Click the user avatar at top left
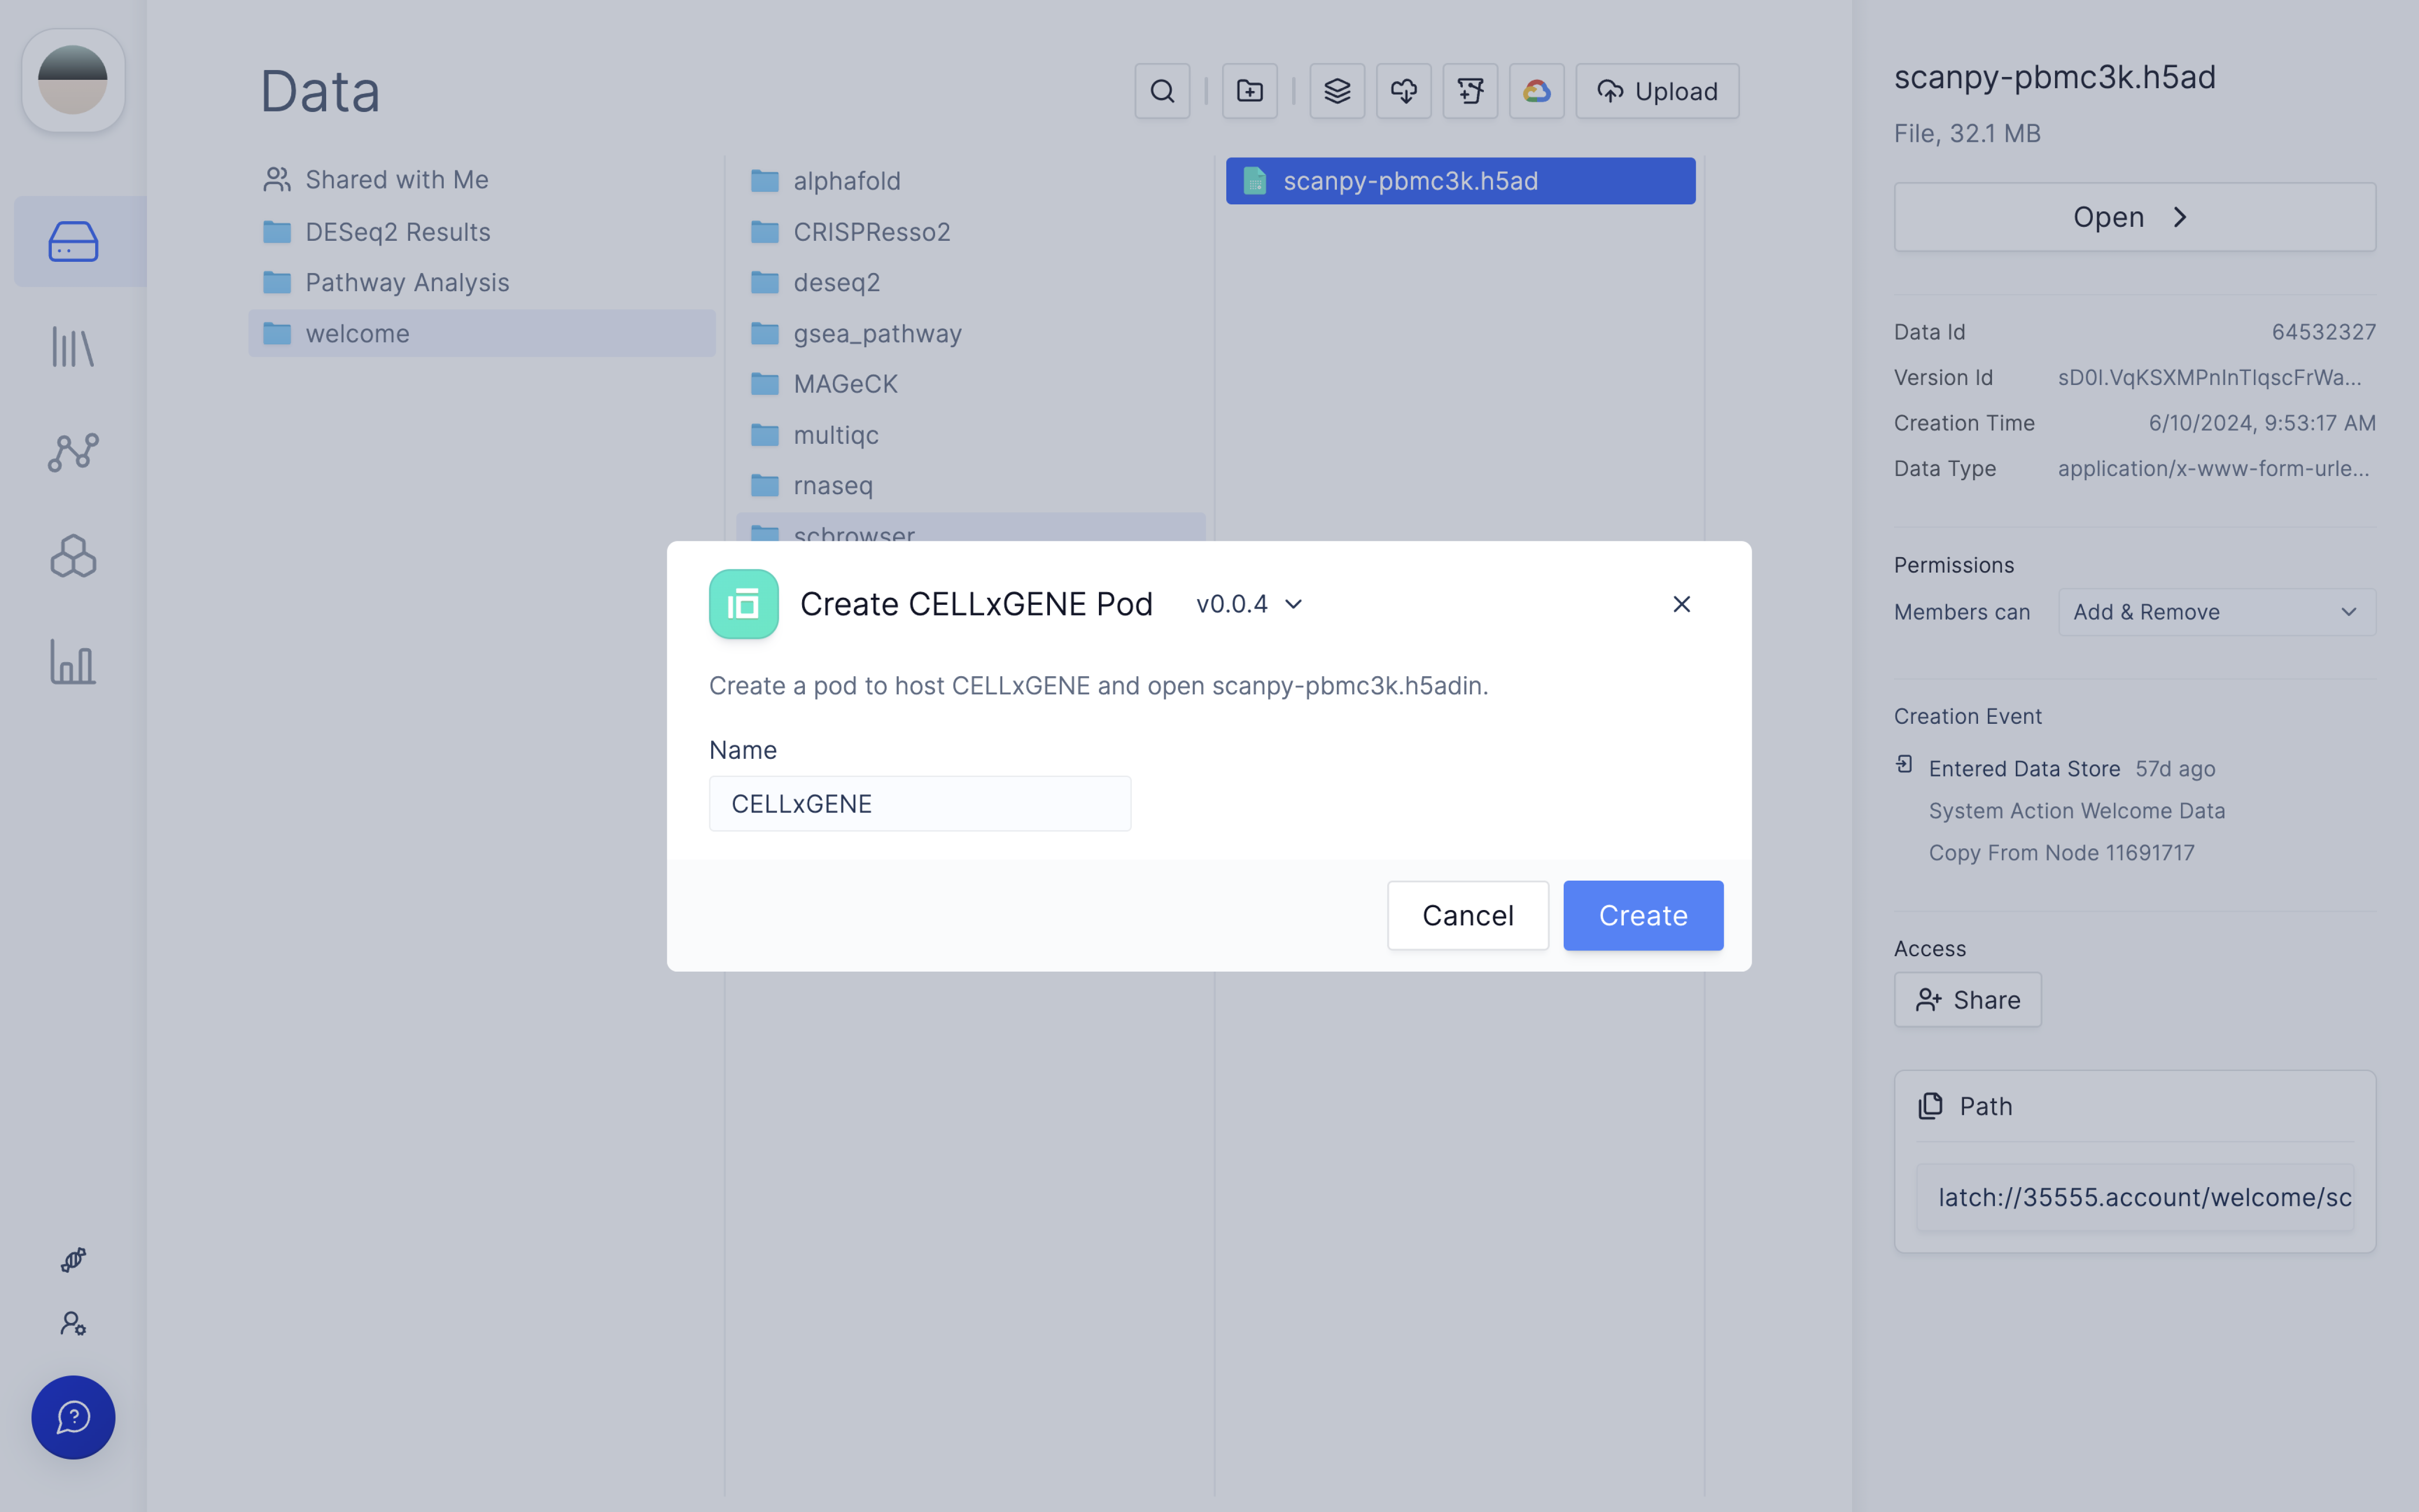2419x1512 pixels. (x=73, y=80)
